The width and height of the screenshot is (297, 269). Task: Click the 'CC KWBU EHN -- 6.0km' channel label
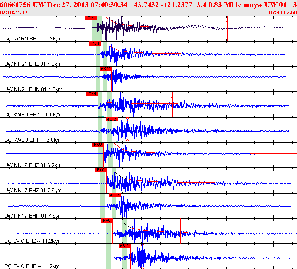33,140
